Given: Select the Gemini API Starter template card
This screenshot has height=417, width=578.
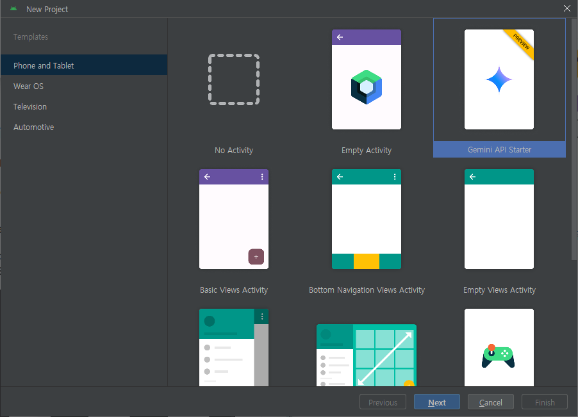Looking at the screenshot, I should pos(499,88).
